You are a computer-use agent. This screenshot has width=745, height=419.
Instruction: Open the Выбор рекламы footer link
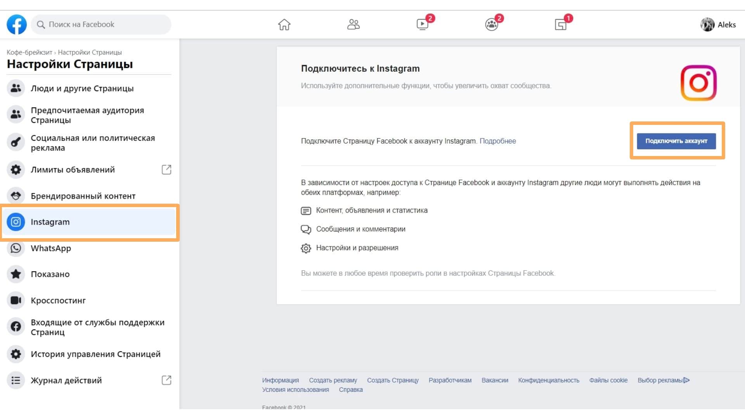(x=664, y=380)
